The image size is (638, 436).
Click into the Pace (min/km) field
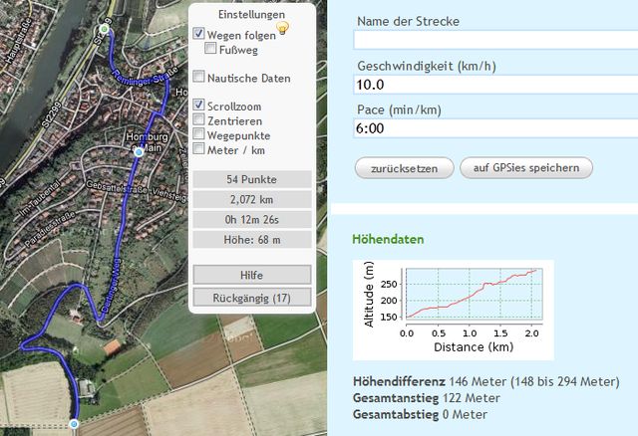495,128
